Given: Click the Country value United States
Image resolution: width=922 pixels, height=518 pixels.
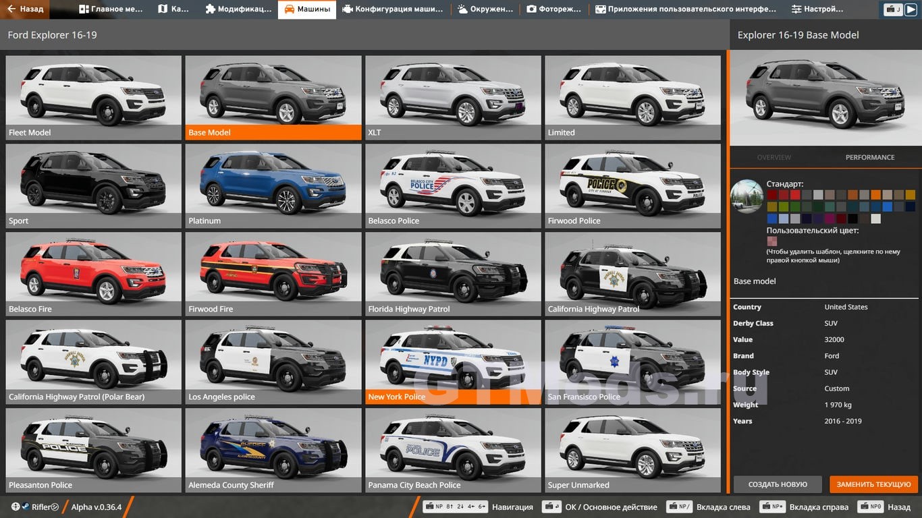Looking at the screenshot, I should [x=846, y=307].
